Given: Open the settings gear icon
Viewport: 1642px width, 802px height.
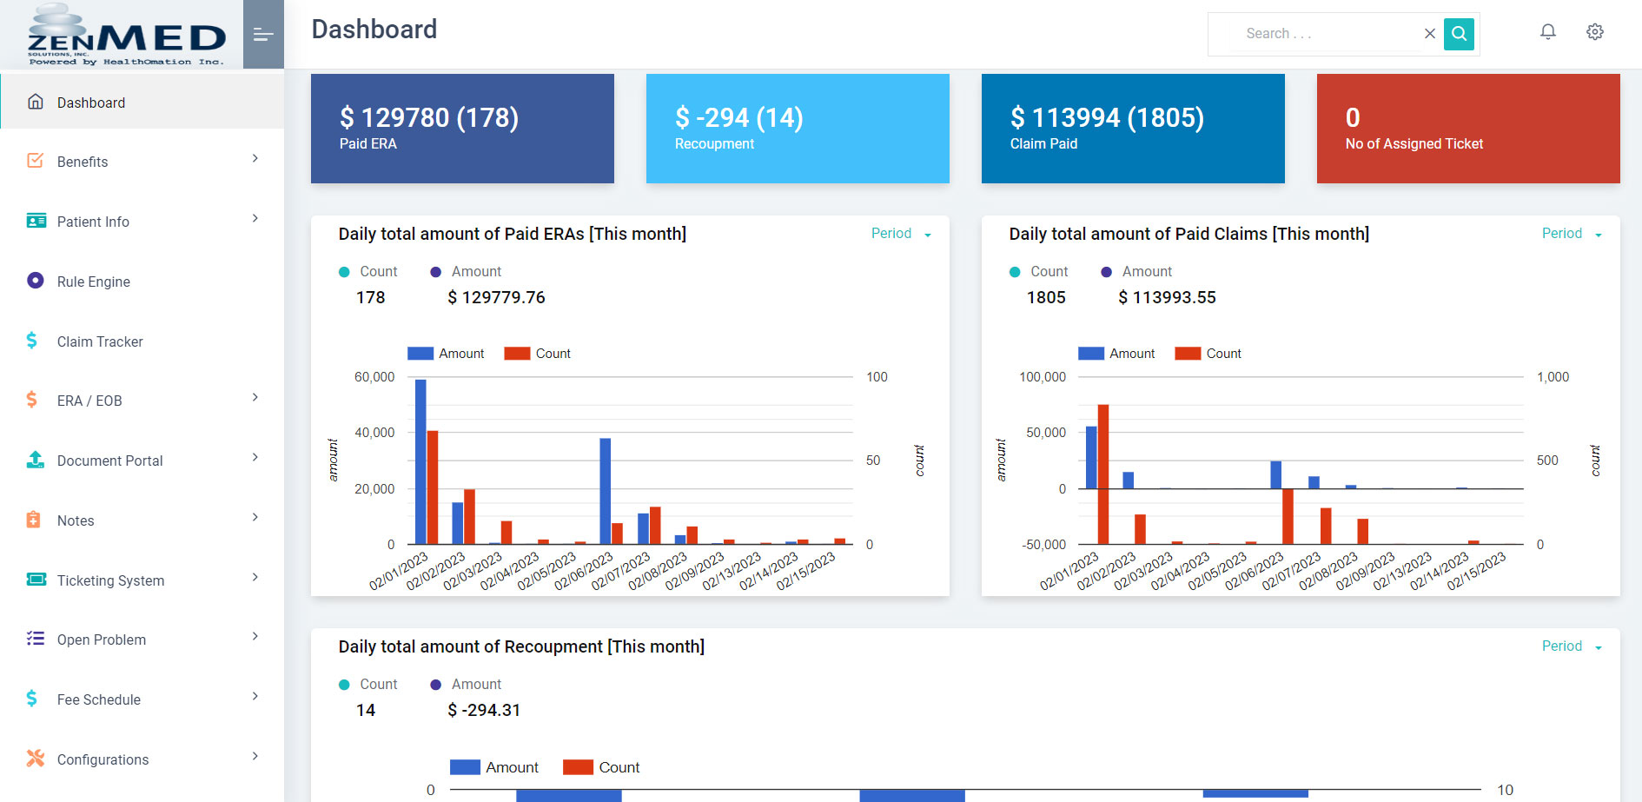Looking at the screenshot, I should [1594, 32].
